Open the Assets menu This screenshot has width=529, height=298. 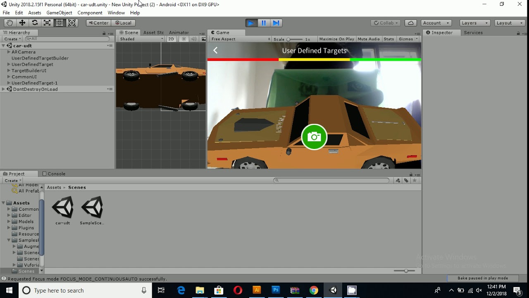(35, 13)
